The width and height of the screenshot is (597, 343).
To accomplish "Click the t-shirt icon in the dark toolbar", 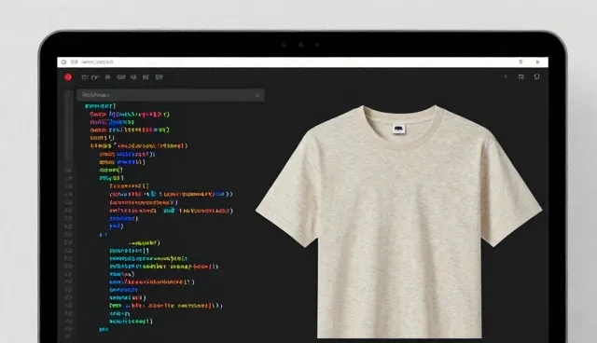I will pyautogui.click(x=536, y=76).
